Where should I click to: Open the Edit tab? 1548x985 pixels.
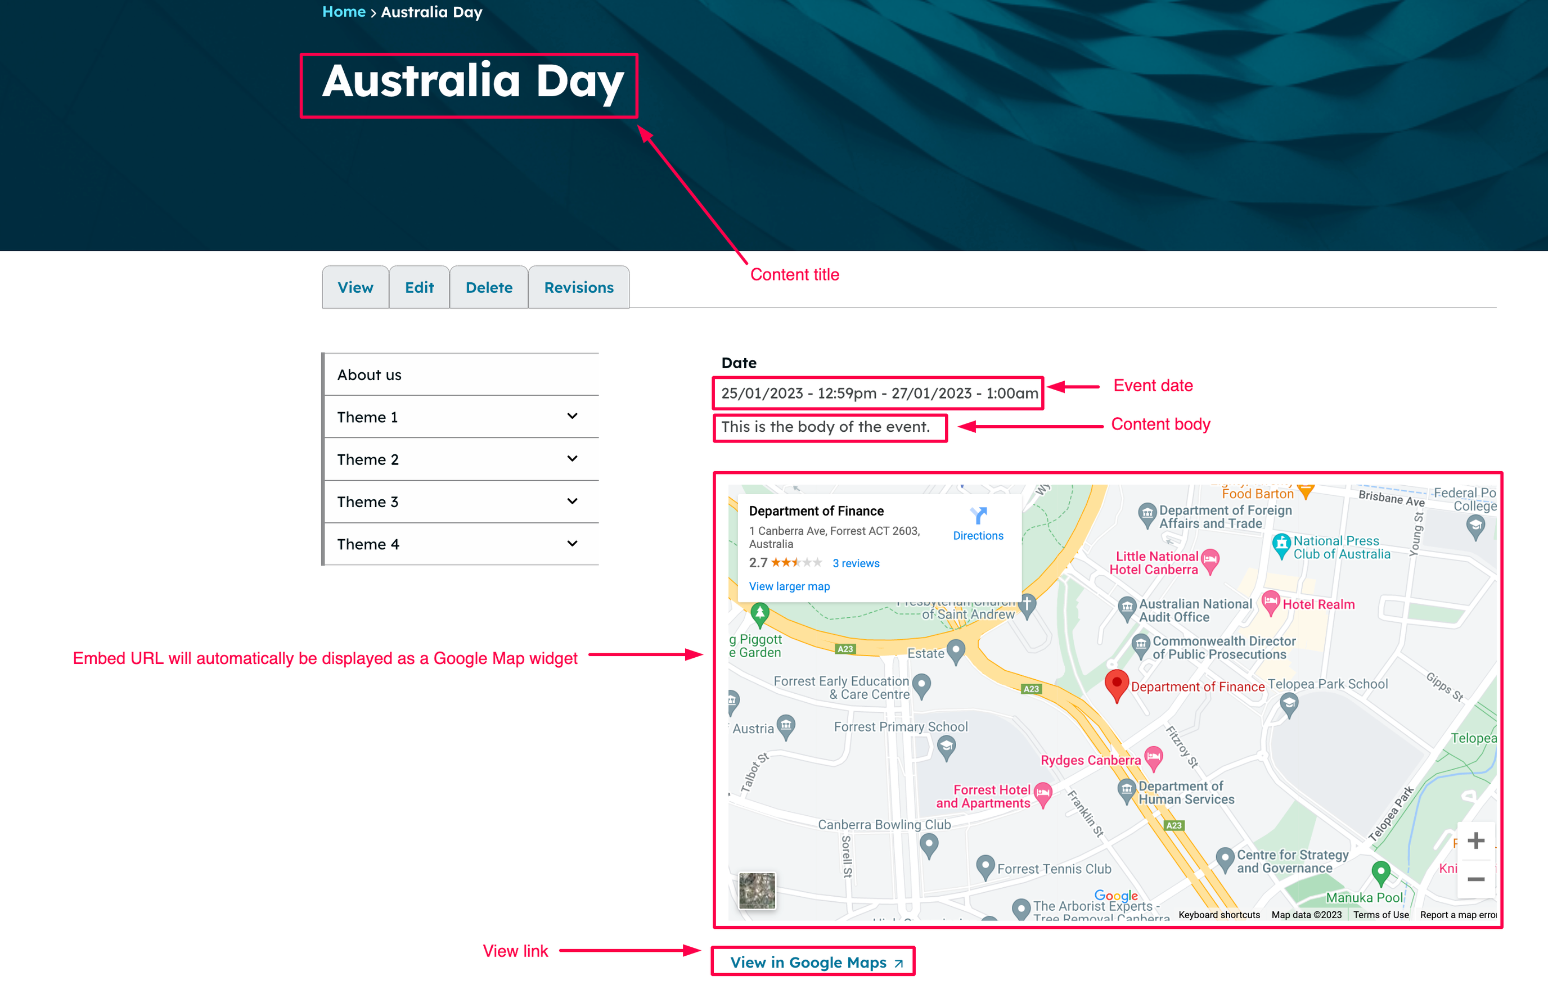coord(419,287)
